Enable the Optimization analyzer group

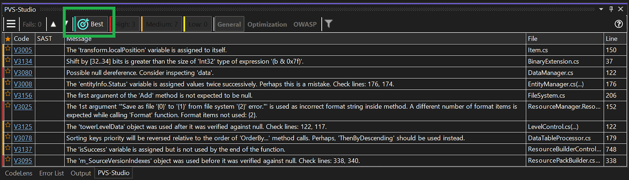tap(267, 24)
